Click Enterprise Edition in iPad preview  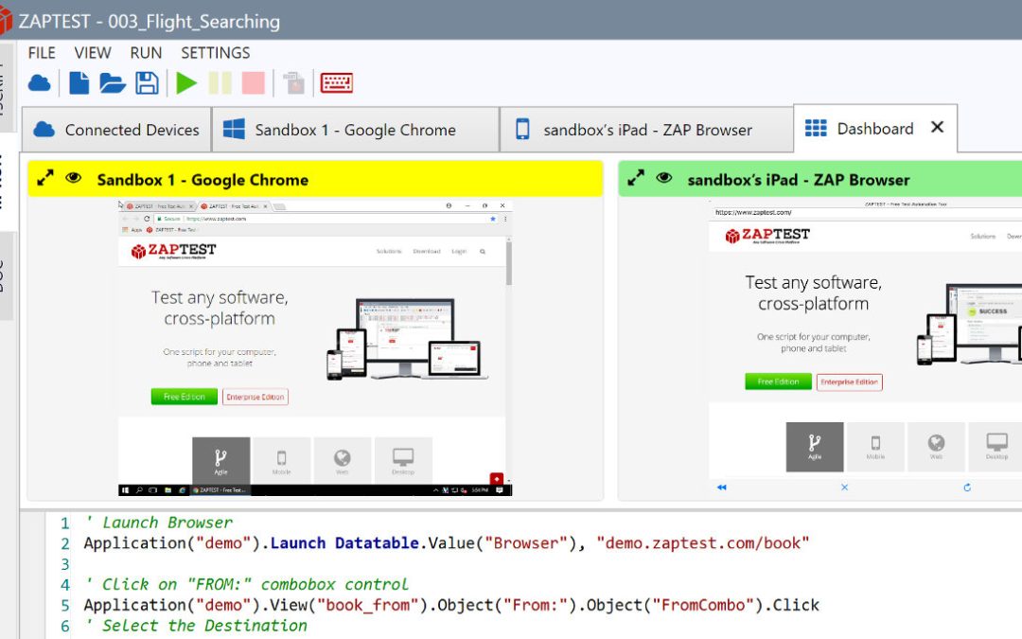[x=849, y=382]
